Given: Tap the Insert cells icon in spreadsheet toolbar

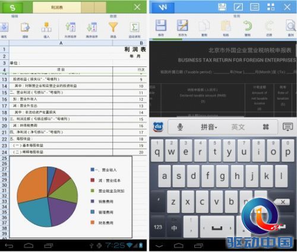Looking at the screenshot, I should (46, 27).
